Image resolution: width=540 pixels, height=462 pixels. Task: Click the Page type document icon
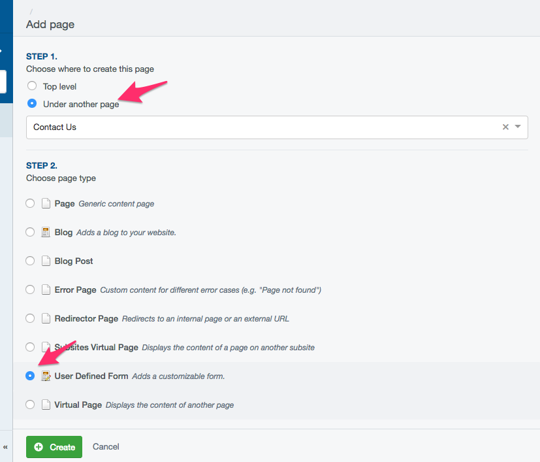46,204
